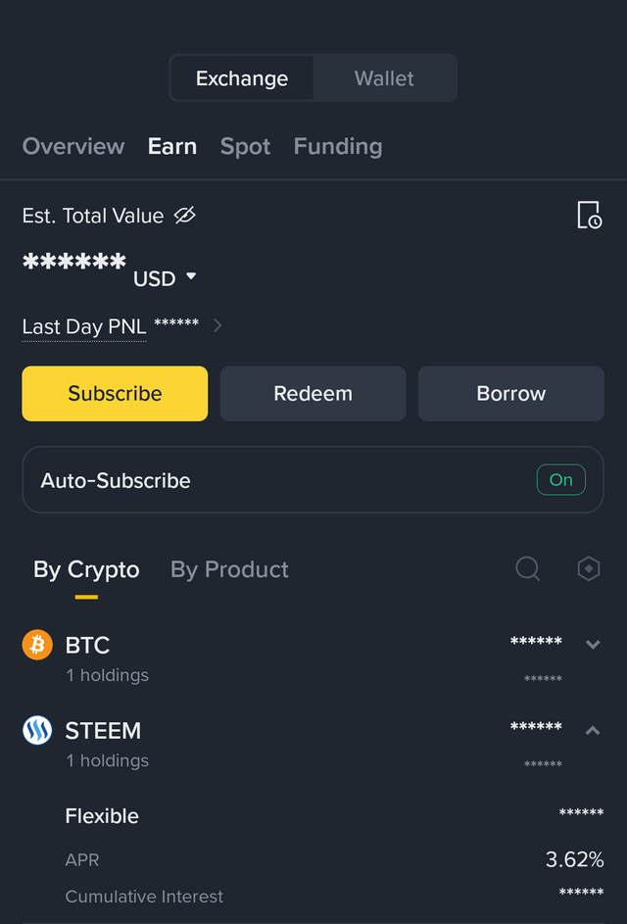Open the Funding tab
Screen dimensions: 627x924
tap(338, 146)
